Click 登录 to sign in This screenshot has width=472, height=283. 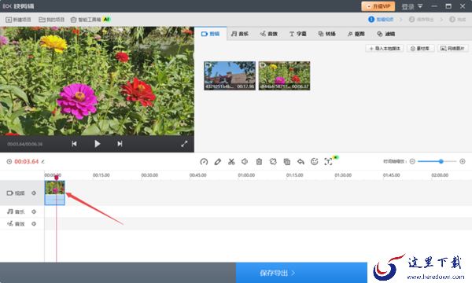[x=407, y=6]
